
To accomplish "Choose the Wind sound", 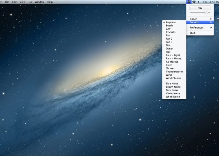I will click(174, 75).
